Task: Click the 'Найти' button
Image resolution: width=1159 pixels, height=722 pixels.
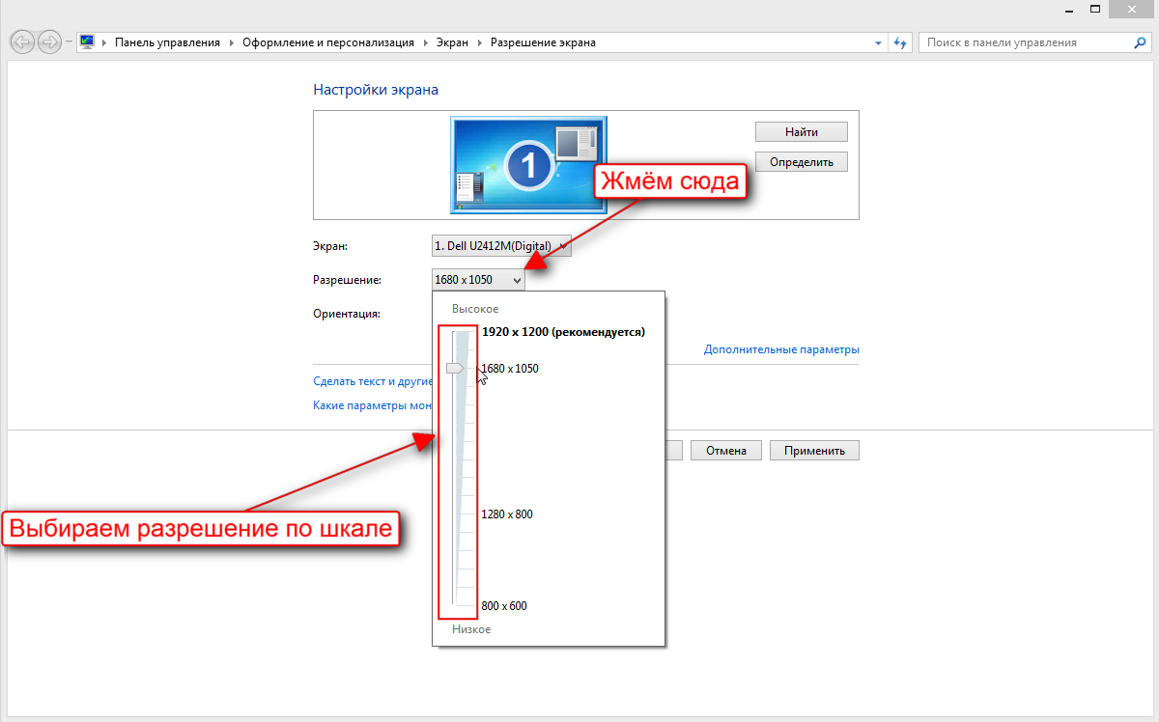Action: [x=802, y=131]
